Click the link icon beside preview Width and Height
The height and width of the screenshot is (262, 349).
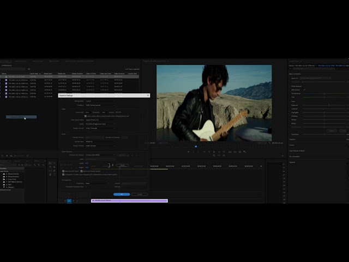(x=113, y=165)
